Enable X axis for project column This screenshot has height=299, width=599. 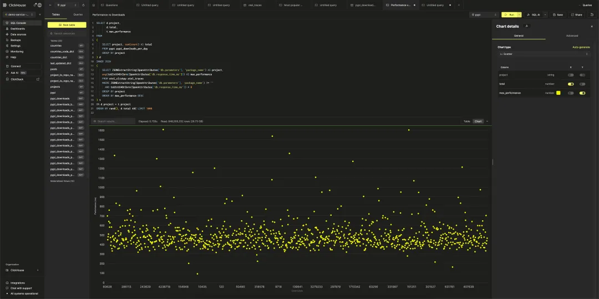tap(571, 74)
